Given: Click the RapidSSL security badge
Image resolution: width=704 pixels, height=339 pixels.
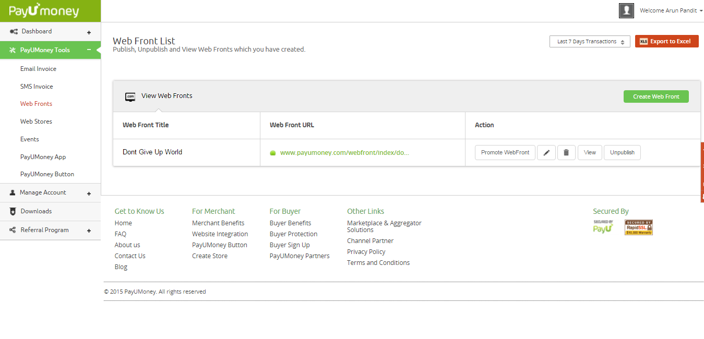Looking at the screenshot, I should (x=639, y=227).
